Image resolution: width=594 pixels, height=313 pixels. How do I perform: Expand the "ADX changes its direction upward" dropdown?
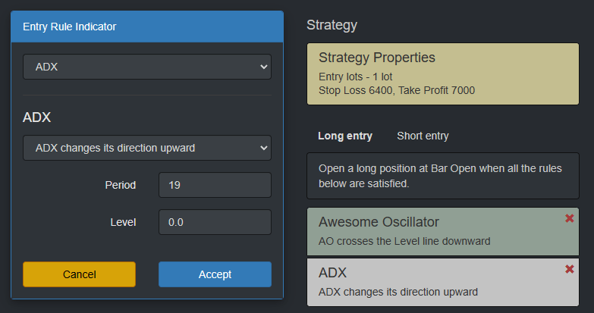pos(146,148)
